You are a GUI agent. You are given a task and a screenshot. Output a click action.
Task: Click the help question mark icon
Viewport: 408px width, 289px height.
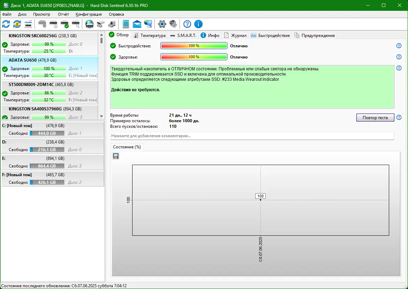point(187,24)
